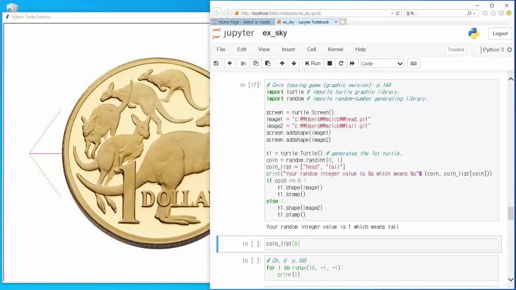This screenshot has width=516, height=290.
Task: Move selected cell down arrow
Action: pos(293,63)
